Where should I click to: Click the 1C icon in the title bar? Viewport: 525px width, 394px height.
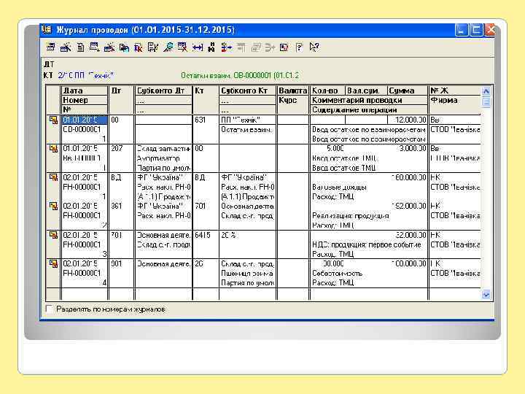[x=47, y=30]
